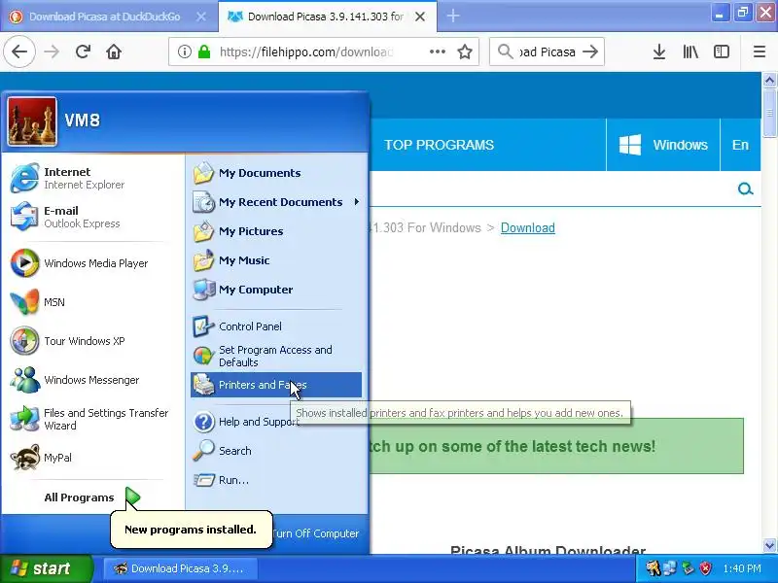Click the Picasa search box
778x583 pixels.
pos(547,51)
